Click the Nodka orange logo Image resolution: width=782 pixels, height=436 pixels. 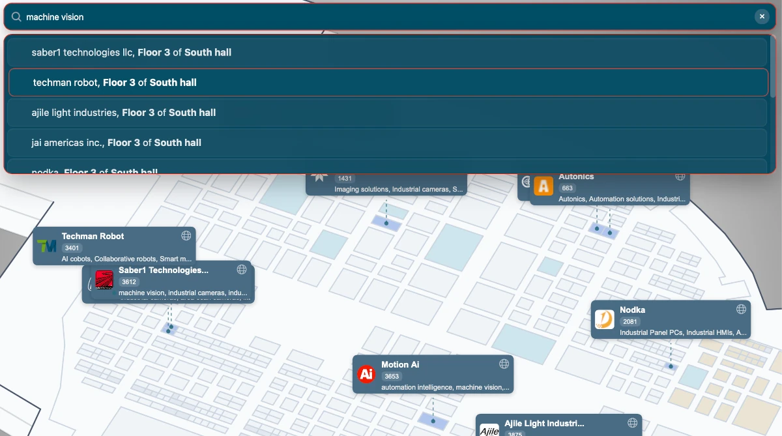point(605,319)
